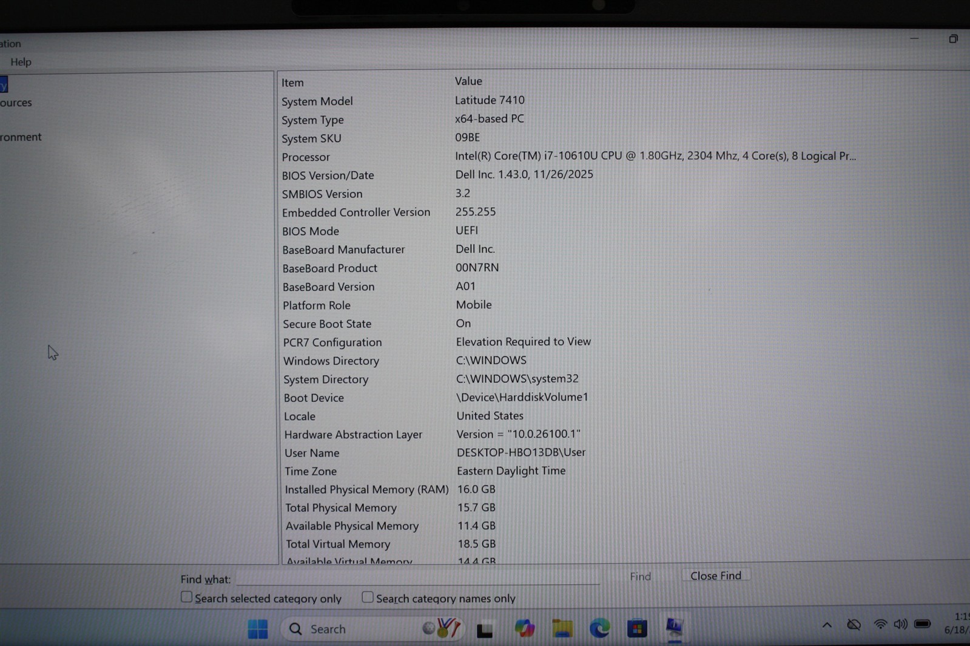970x646 pixels.
Task: Click the UEFI value
Action: (466, 230)
